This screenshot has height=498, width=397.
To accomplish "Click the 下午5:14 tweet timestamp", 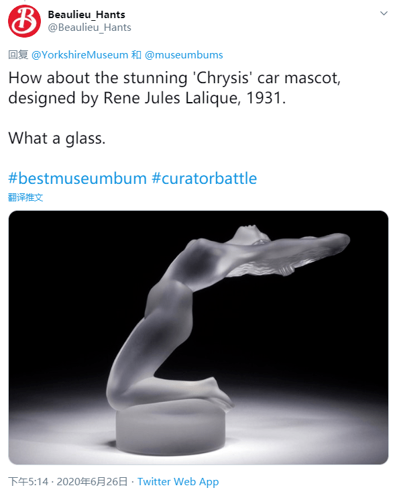I will [28, 481].
